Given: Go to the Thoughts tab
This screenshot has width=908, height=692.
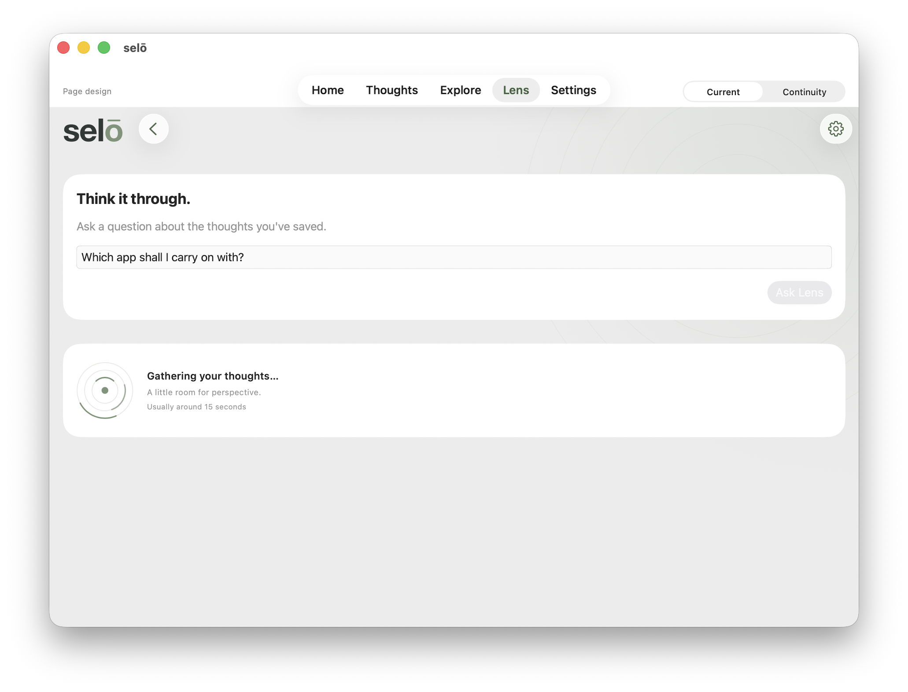Looking at the screenshot, I should pyautogui.click(x=392, y=90).
